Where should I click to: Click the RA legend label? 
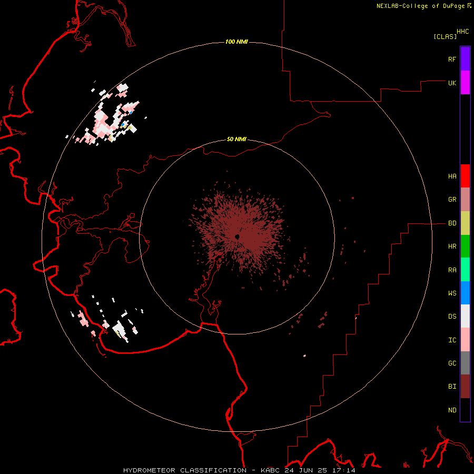click(x=452, y=270)
